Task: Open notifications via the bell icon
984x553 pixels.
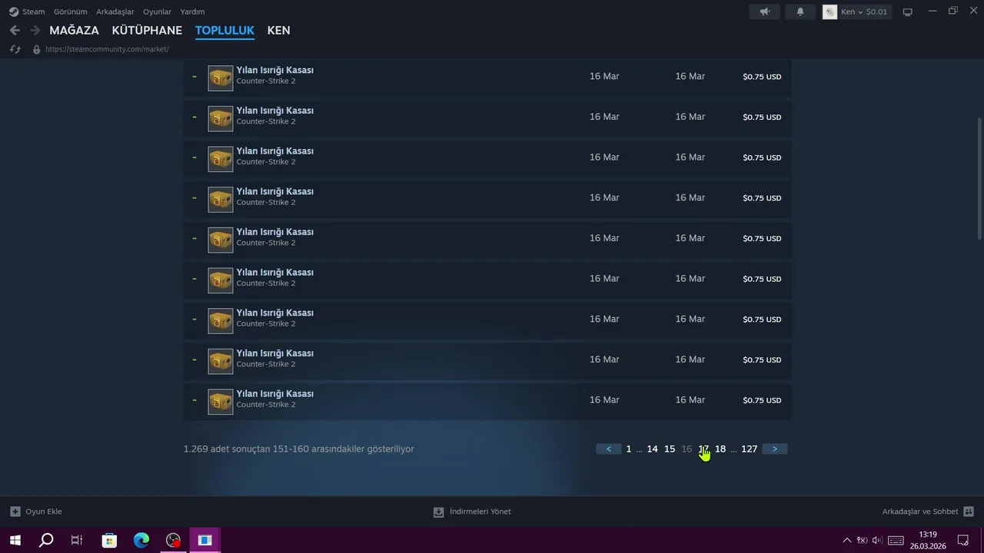Action: tap(800, 12)
